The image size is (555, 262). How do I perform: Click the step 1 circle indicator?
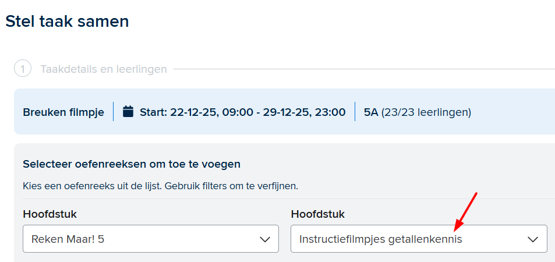23,69
